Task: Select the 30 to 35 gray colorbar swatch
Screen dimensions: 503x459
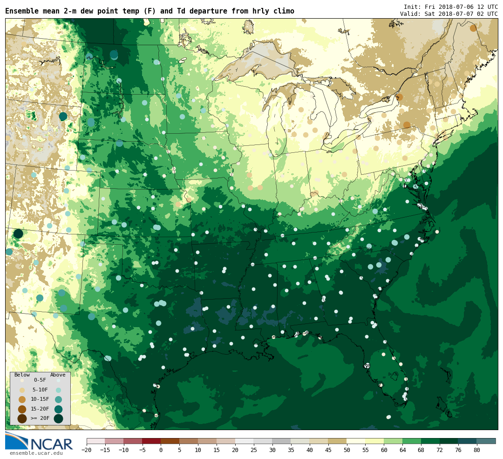Action: point(282,441)
